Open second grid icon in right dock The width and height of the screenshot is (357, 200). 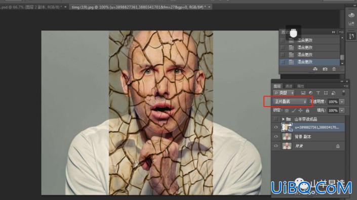coord(351,24)
